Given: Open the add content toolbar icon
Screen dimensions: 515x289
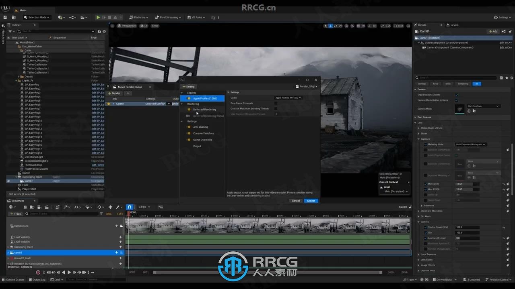Looking at the screenshot, I should [61, 17].
